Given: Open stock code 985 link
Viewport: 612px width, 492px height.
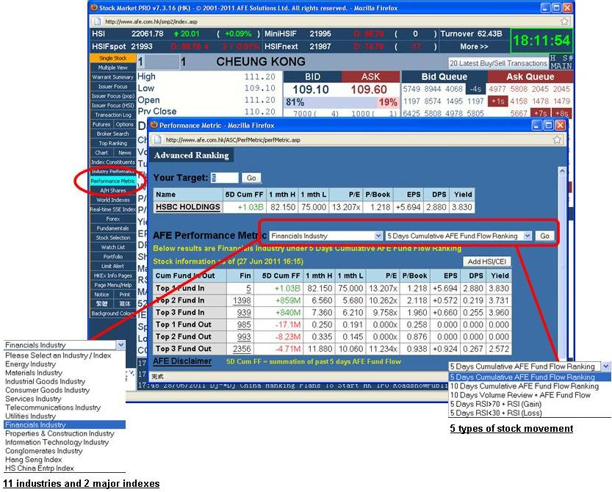Looking at the screenshot, I should (x=244, y=325).
